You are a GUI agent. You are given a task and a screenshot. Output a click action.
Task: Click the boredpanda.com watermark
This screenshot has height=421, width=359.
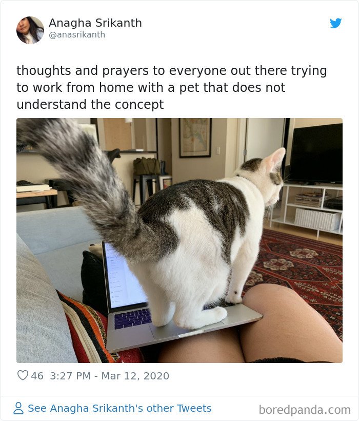(305, 410)
